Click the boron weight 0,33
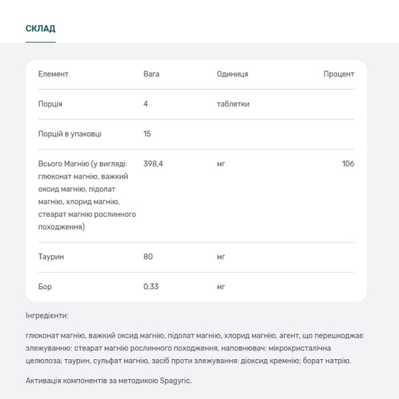This screenshot has width=399, height=399. click(150, 287)
